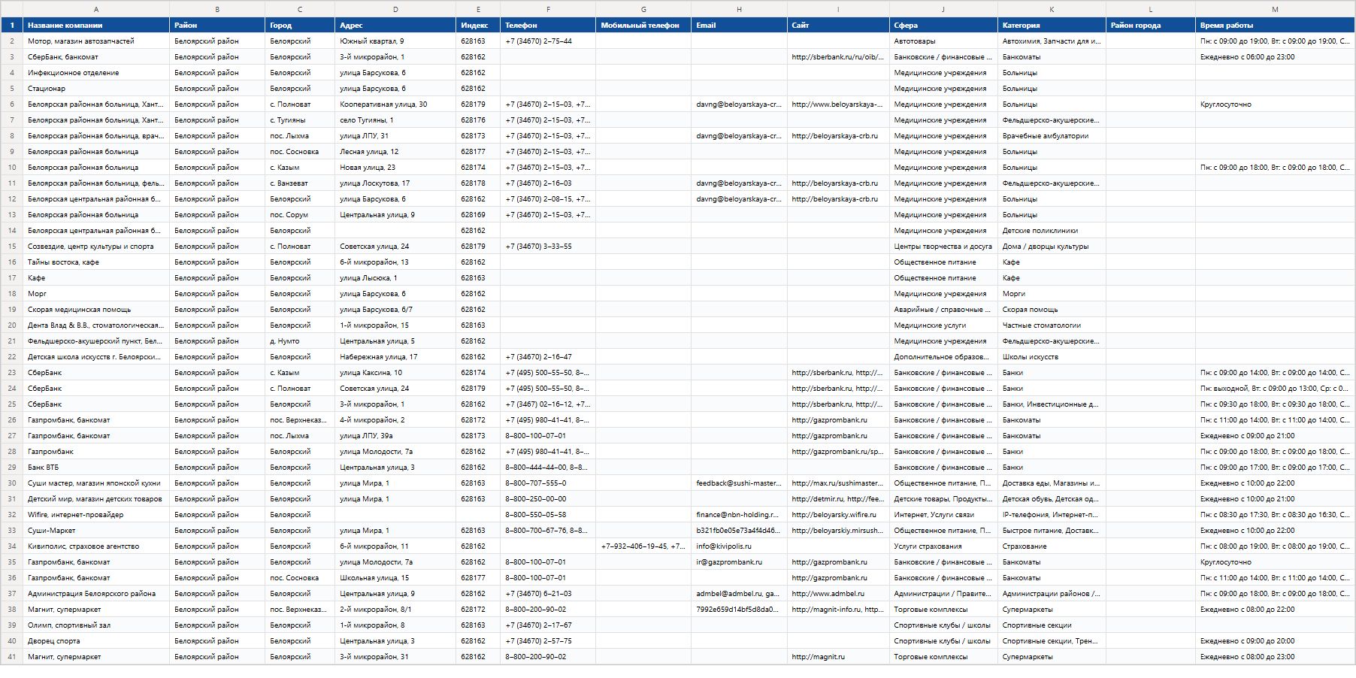
Task: Select the 'Банк ВТБ' cell
Action: click(x=96, y=468)
